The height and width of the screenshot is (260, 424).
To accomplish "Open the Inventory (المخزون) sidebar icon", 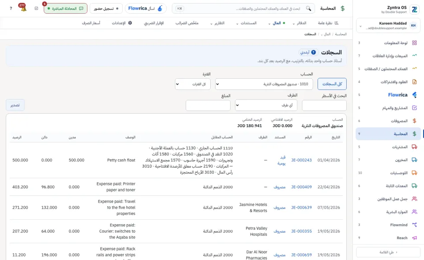I will tap(414, 160).
